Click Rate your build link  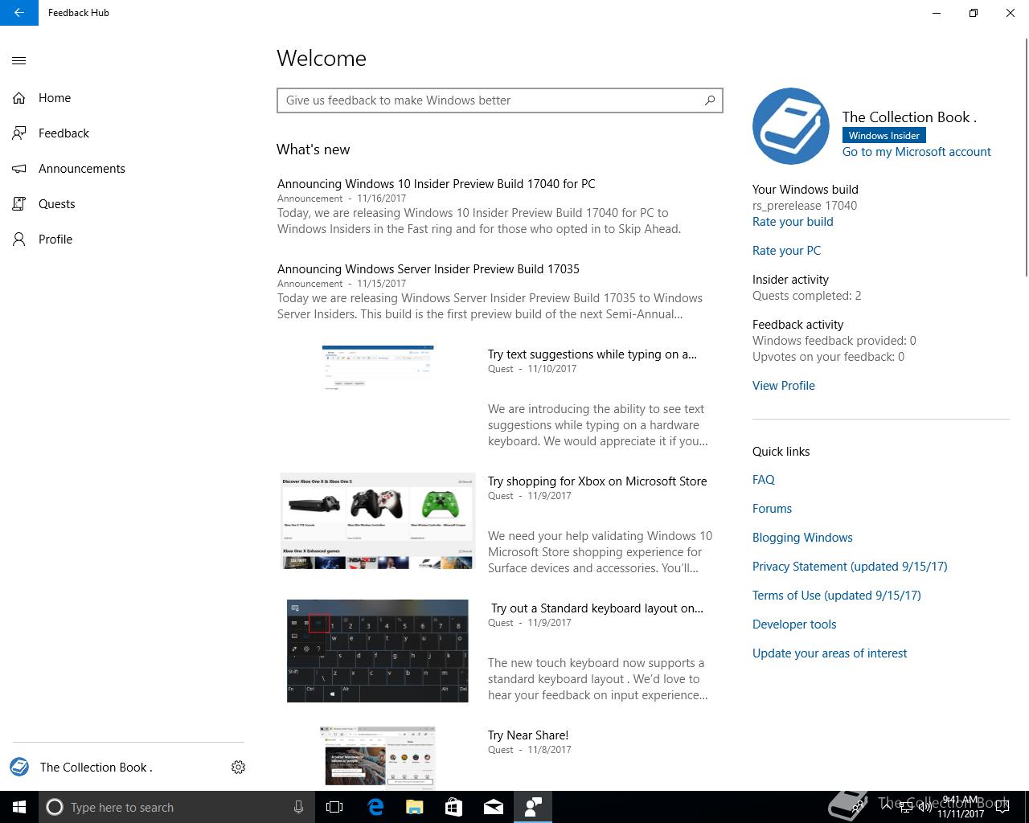[793, 222]
